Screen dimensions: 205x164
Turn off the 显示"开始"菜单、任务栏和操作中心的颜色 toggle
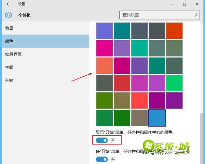tap(102, 140)
